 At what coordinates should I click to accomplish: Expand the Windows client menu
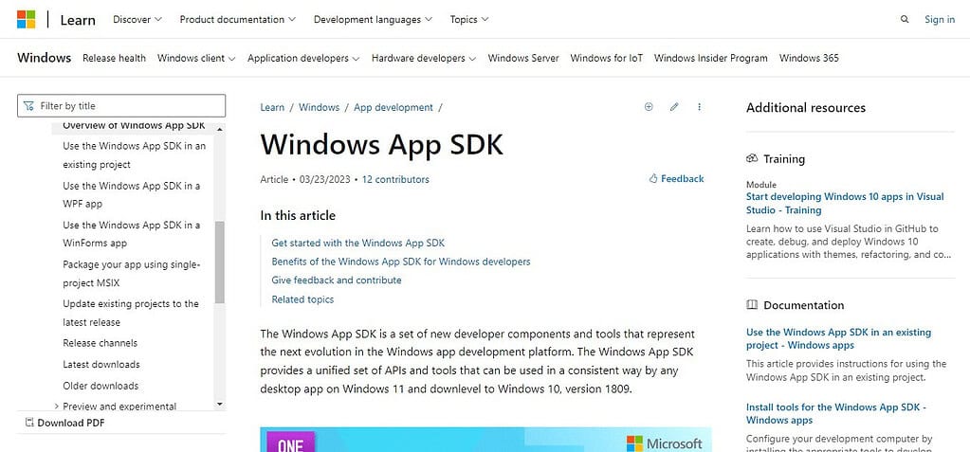pos(196,58)
